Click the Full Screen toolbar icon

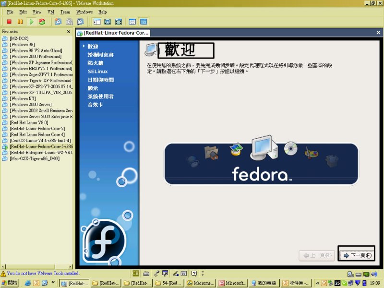108,22
